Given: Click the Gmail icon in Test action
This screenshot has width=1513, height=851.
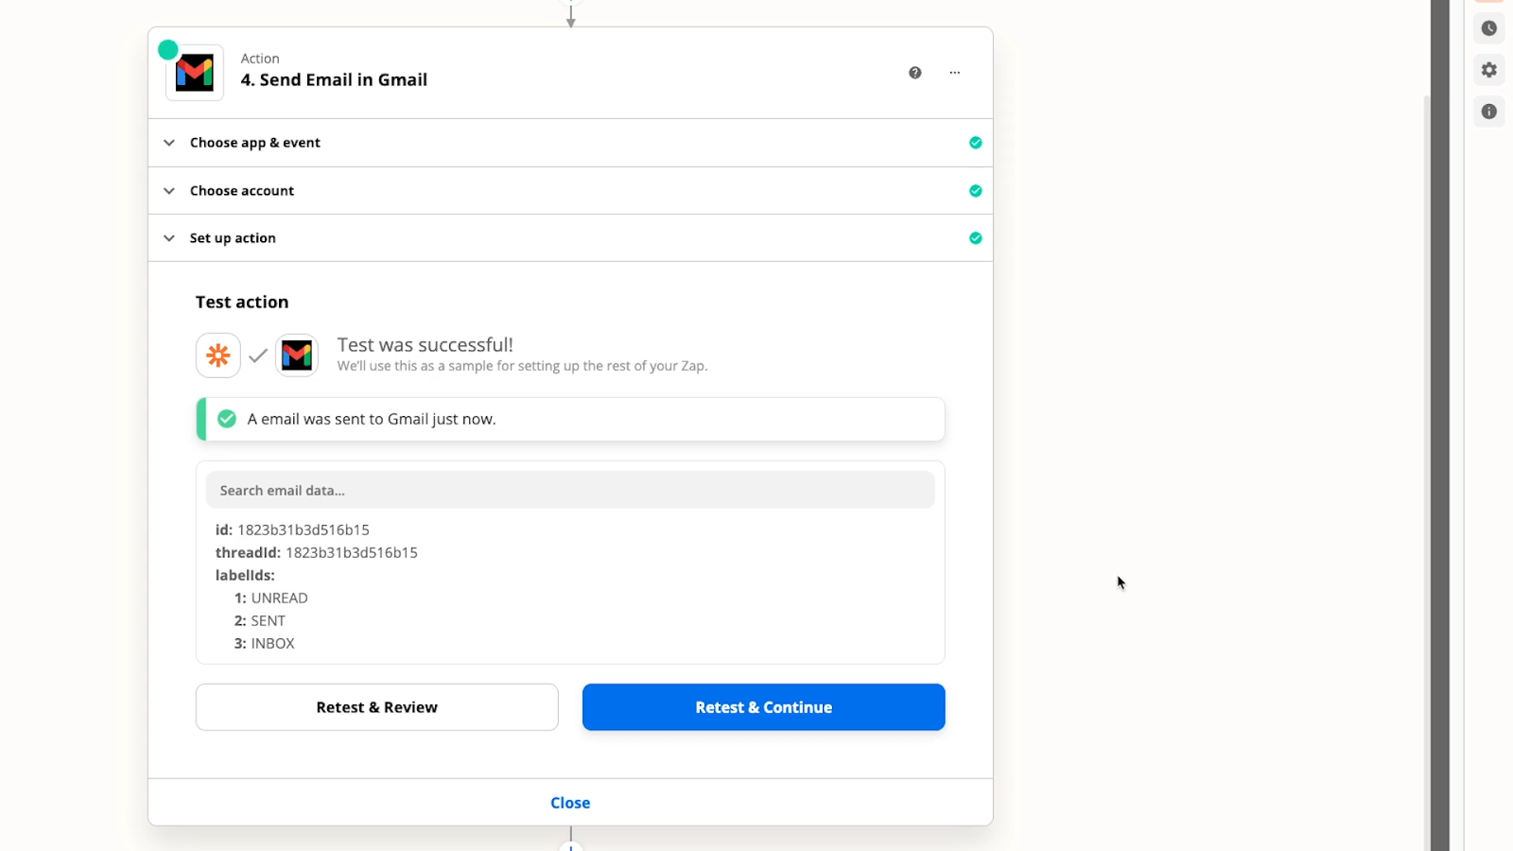Looking at the screenshot, I should (297, 356).
